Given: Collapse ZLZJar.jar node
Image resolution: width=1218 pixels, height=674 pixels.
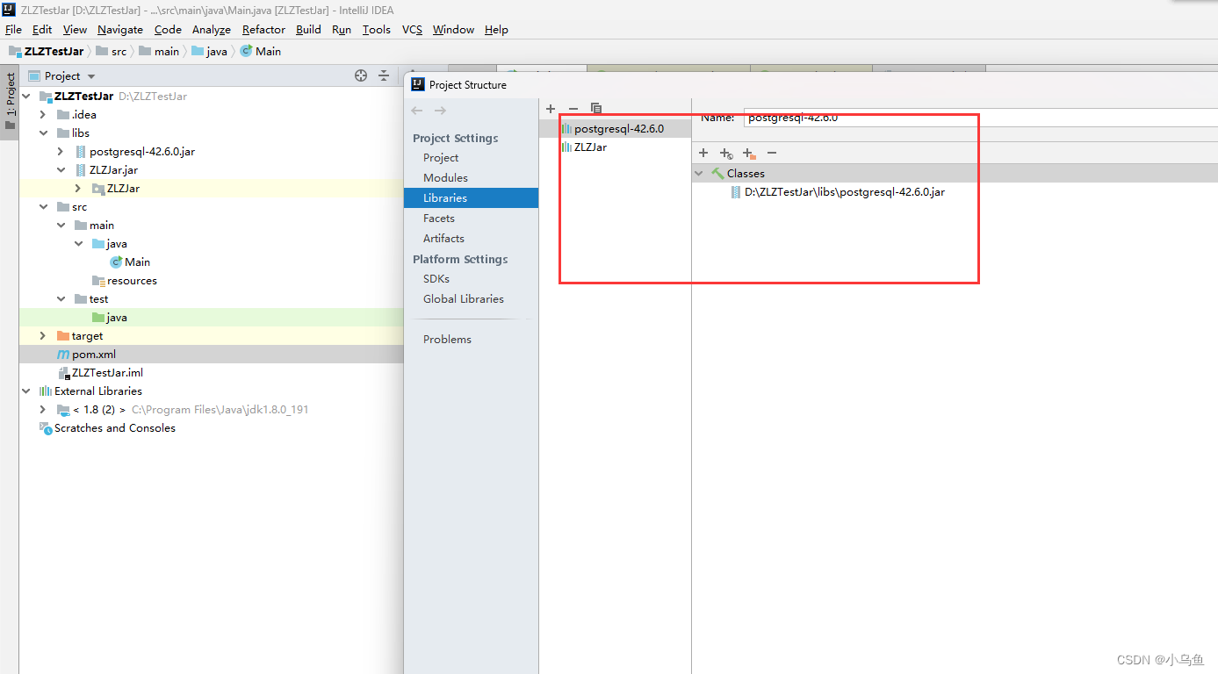Looking at the screenshot, I should coord(61,170).
